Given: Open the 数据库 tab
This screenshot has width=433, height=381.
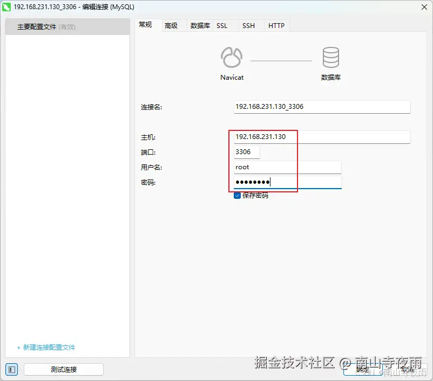Looking at the screenshot, I should pyautogui.click(x=199, y=25).
